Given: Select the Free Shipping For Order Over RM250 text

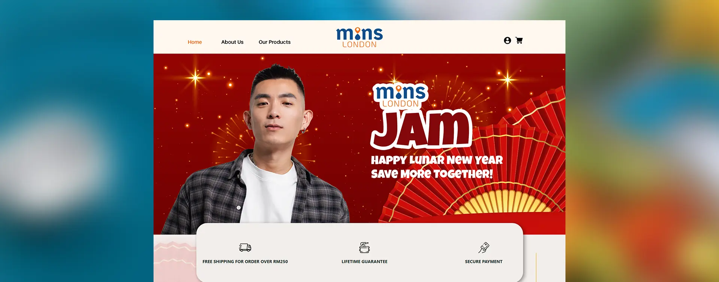Looking at the screenshot, I should [x=245, y=261].
